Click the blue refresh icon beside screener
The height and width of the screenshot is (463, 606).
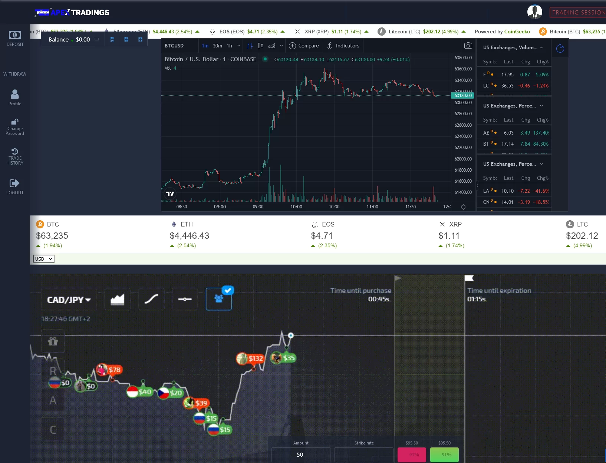pos(560,48)
